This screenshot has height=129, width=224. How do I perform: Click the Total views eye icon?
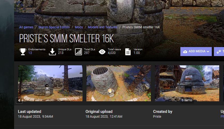pyautogui.click(x=102, y=52)
